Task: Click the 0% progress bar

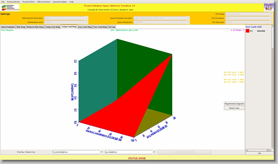Action: pyautogui.click(x=260, y=153)
